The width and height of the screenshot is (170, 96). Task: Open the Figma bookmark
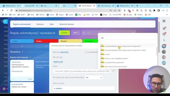pos(60,15)
